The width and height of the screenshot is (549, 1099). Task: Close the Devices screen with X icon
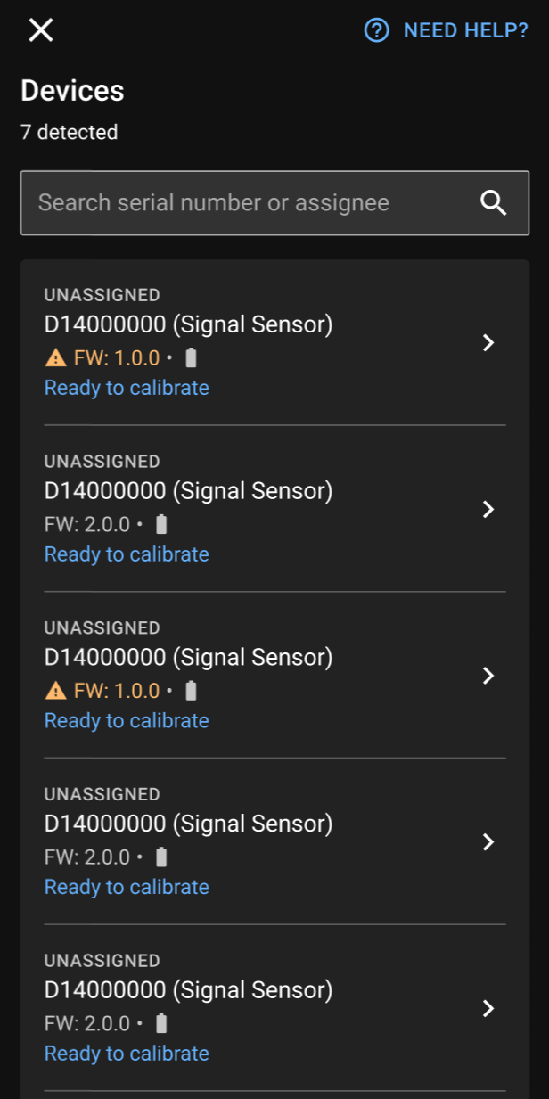tap(41, 30)
